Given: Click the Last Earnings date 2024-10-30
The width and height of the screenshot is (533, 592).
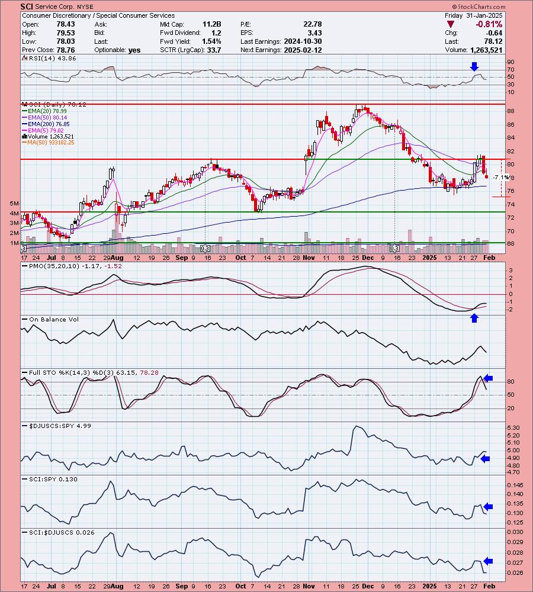Looking at the screenshot, I should (303, 41).
